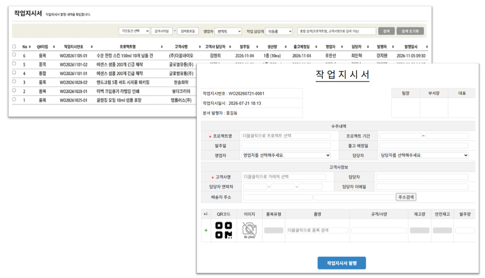485x278 pixels.
Task: Click 발행일시 value 2026-11-05 09:30
Action: point(411,56)
